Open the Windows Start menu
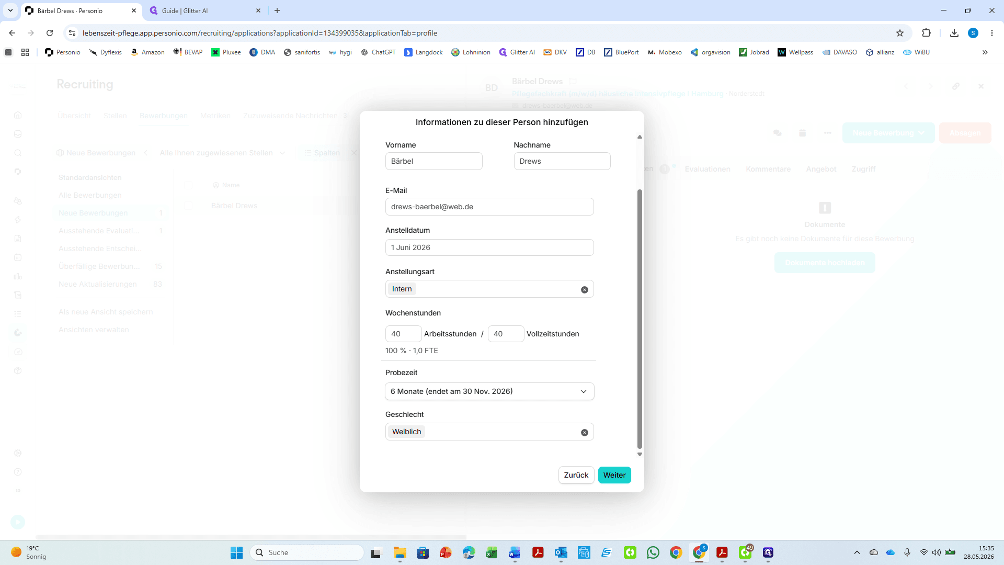The image size is (1004, 565). pyautogui.click(x=237, y=552)
